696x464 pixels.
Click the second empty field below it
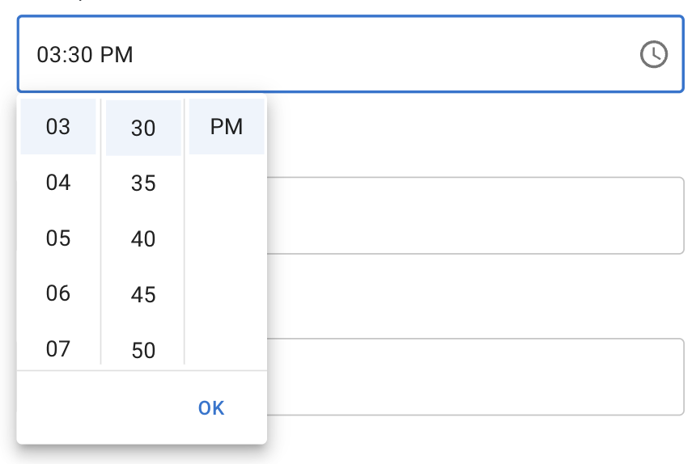tap(476, 377)
